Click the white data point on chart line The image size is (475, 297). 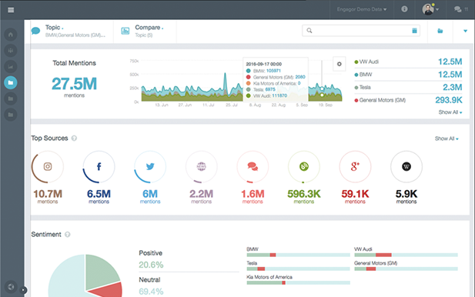click(322, 88)
